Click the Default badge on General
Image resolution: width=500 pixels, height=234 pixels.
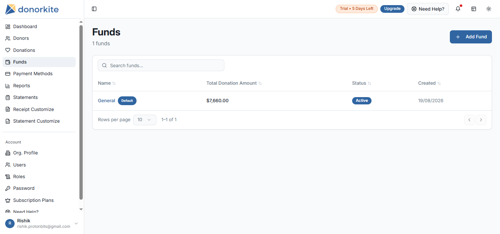[127, 101]
